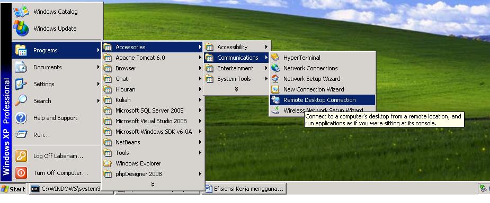Viewport: 490px width, 203px height.
Task: Click the System Tools folder icon
Action: pos(209,79)
